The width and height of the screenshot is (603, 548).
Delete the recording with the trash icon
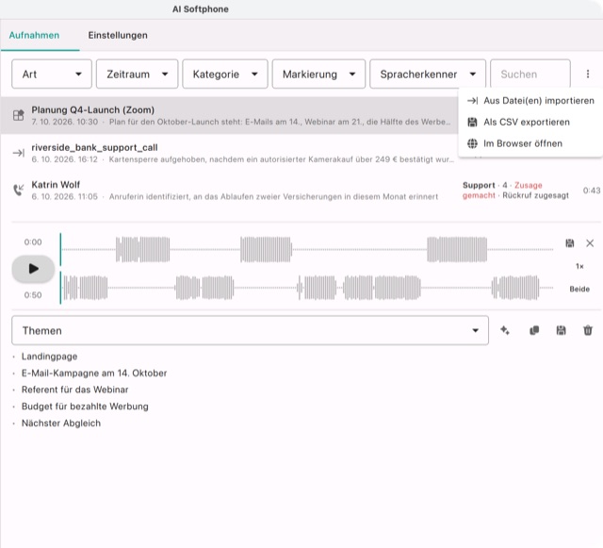588,330
